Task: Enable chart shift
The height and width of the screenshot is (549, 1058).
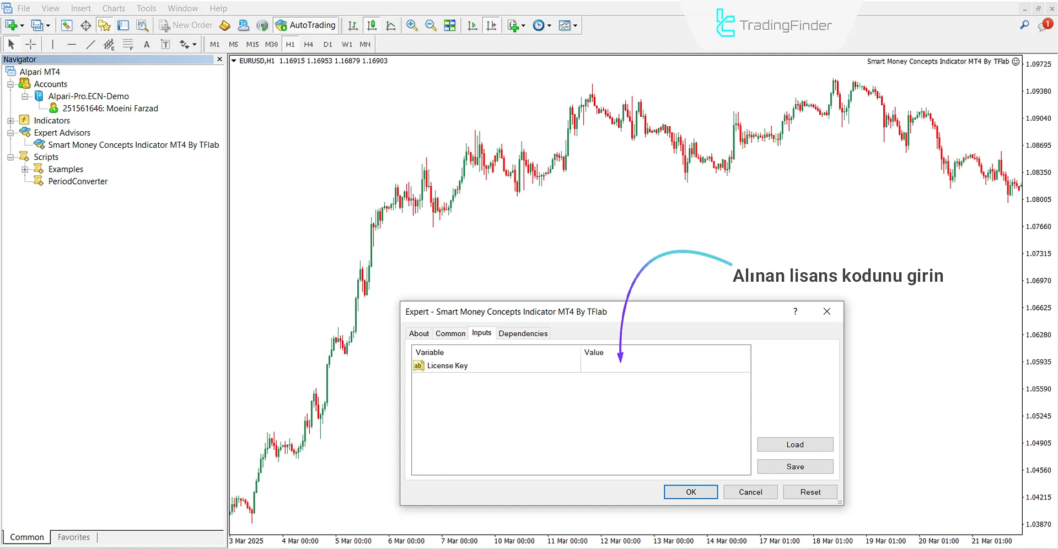Action: (x=491, y=25)
